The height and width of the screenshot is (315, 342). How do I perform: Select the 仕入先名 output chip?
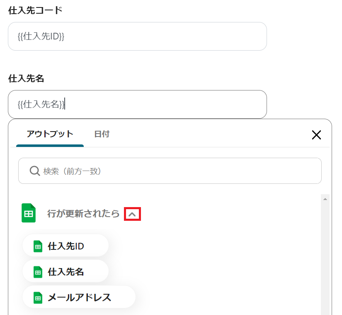tap(65, 272)
